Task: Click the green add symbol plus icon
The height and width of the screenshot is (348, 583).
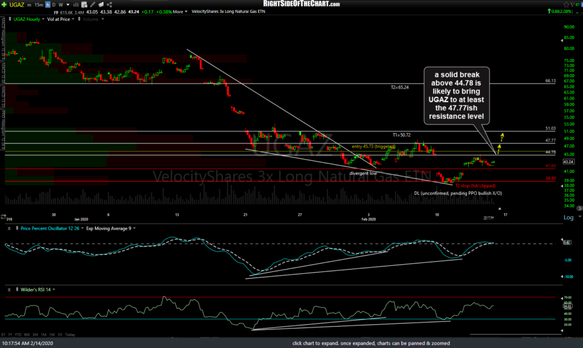Action: tap(5, 5)
